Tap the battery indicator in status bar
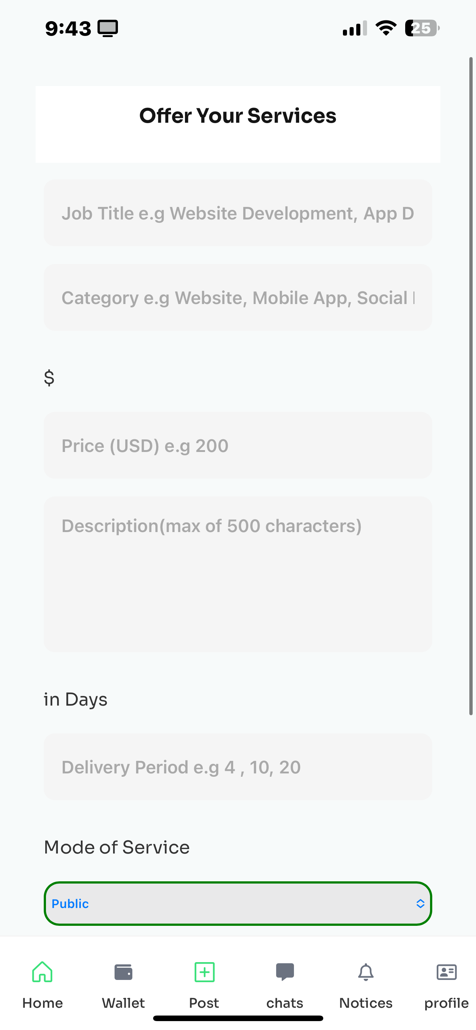The height and width of the screenshot is (1030, 476). tap(422, 29)
